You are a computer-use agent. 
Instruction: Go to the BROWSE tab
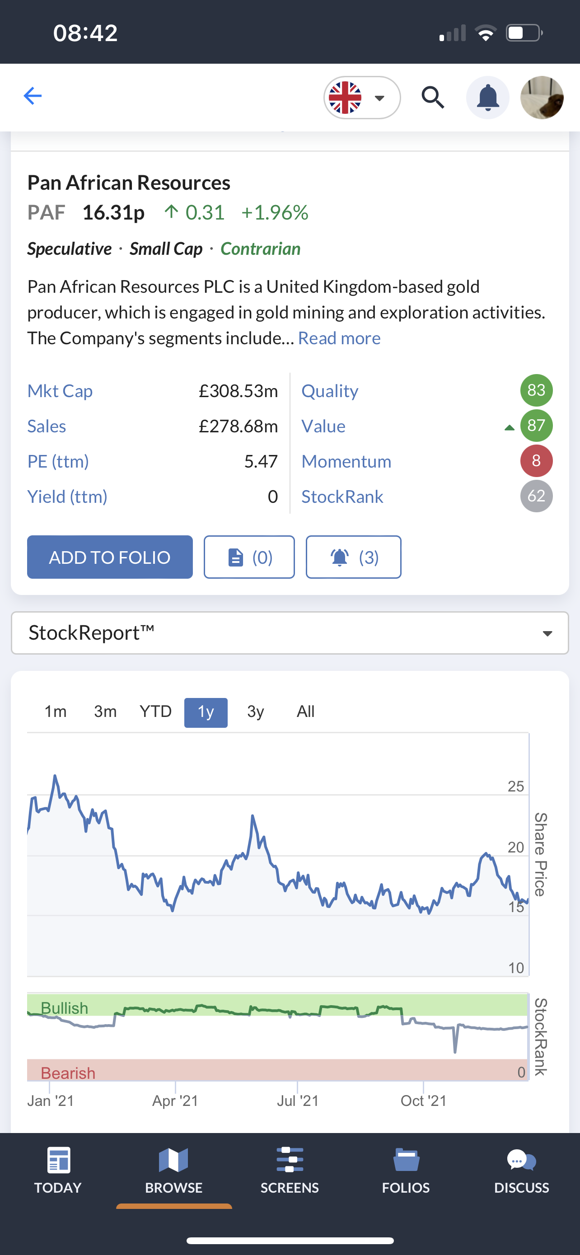(x=174, y=1170)
